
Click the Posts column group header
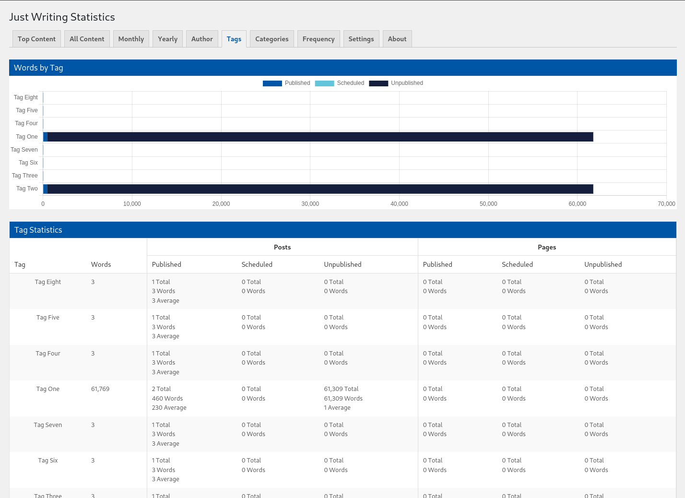click(x=283, y=247)
